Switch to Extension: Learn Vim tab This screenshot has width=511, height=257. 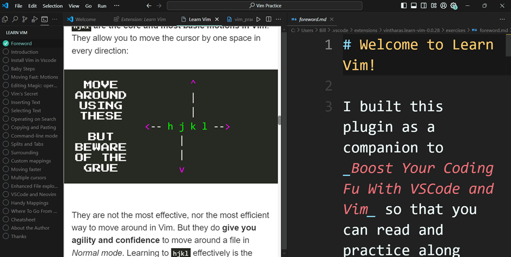140,19
